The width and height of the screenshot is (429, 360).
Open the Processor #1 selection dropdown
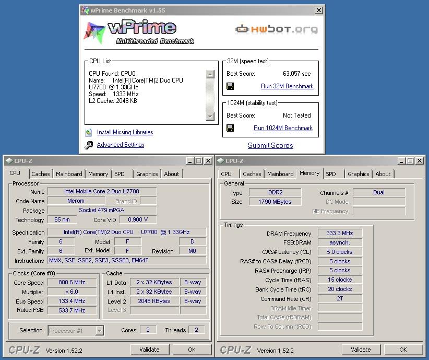[100, 331]
